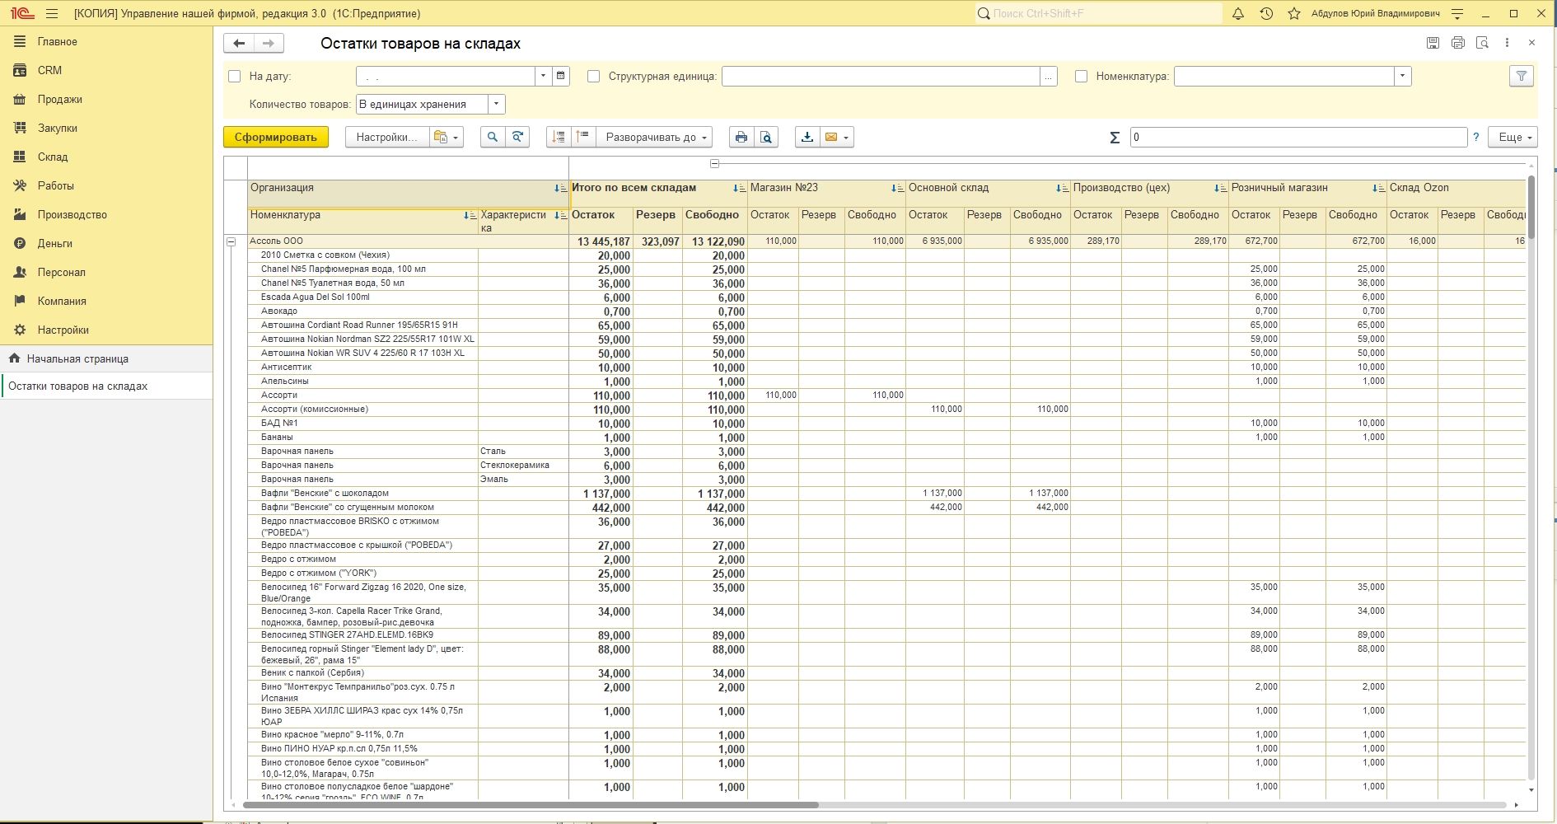Save the report with the diskette icon
1557x824 pixels.
(1433, 43)
